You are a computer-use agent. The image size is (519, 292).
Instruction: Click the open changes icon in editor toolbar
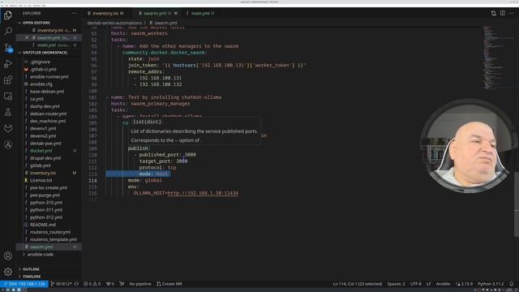click(x=494, y=13)
